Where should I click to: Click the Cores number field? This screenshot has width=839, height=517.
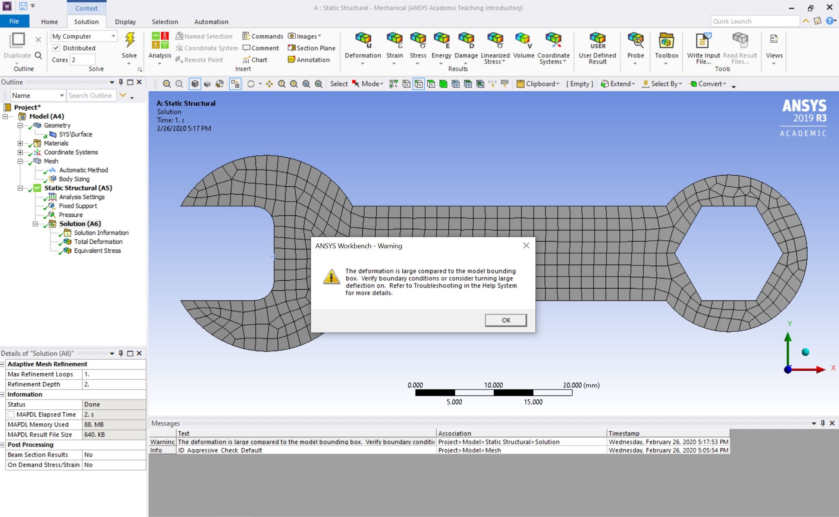tap(82, 60)
